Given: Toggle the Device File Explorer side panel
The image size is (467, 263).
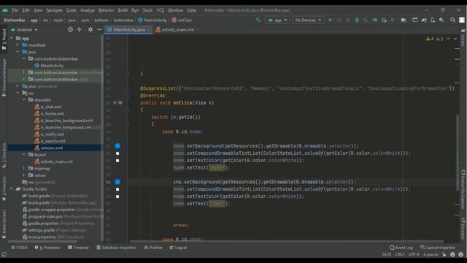Looking at the screenshot, I should (x=463, y=189).
